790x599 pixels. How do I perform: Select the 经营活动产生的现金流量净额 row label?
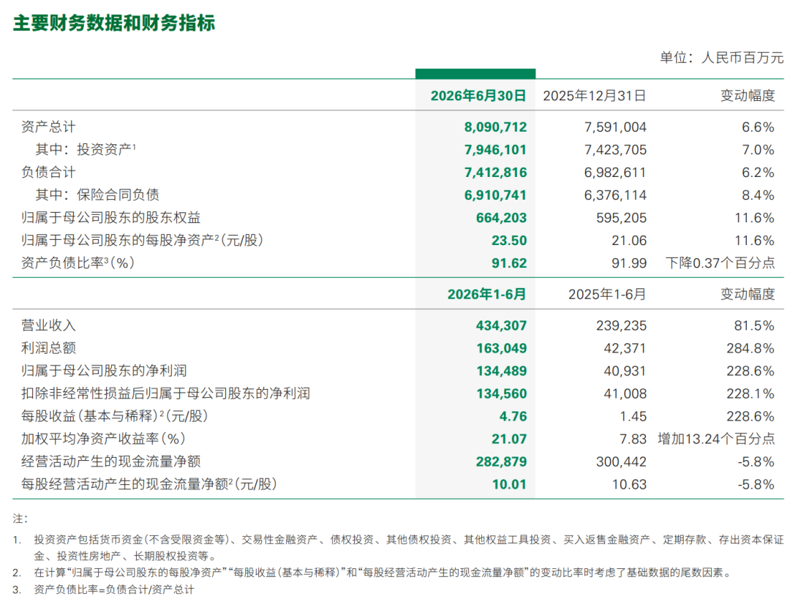point(111,462)
